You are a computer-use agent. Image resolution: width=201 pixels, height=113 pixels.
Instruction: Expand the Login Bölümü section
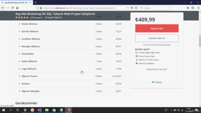pos(70,69)
